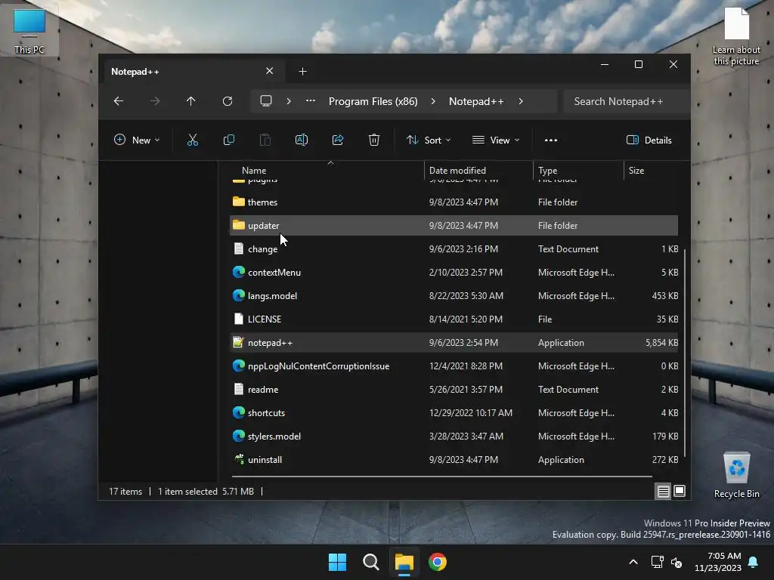Click the vertical scrollbar of file list
Viewport: 774px width, 580px height.
coord(685,353)
